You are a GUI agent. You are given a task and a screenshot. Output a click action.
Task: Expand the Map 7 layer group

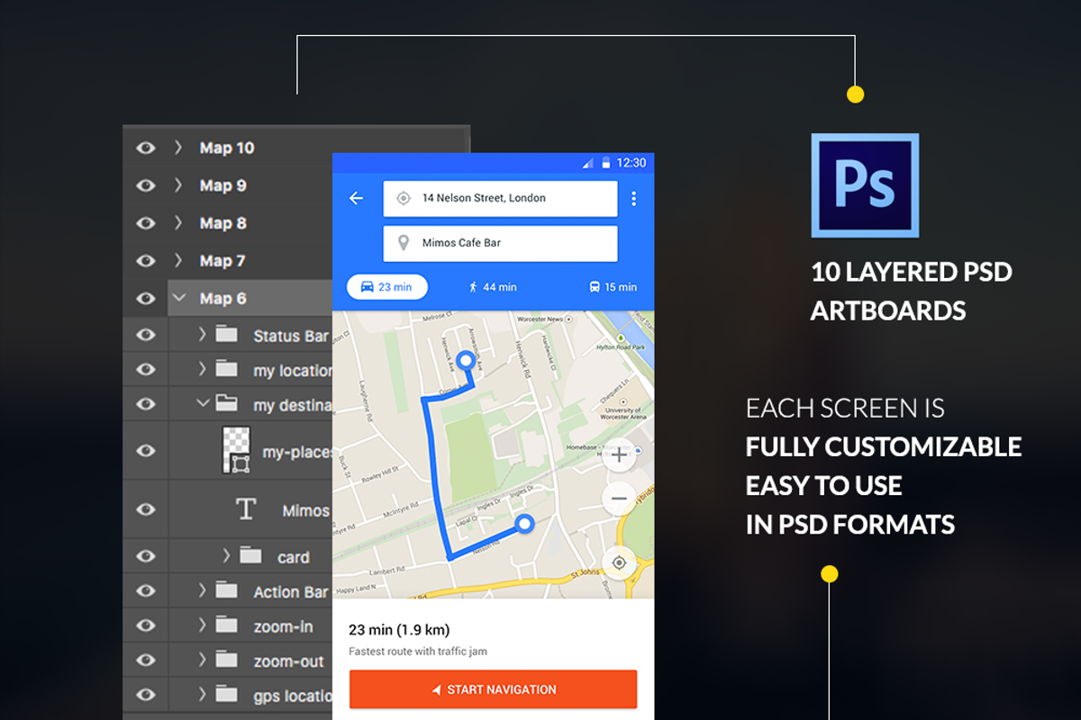(178, 260)
